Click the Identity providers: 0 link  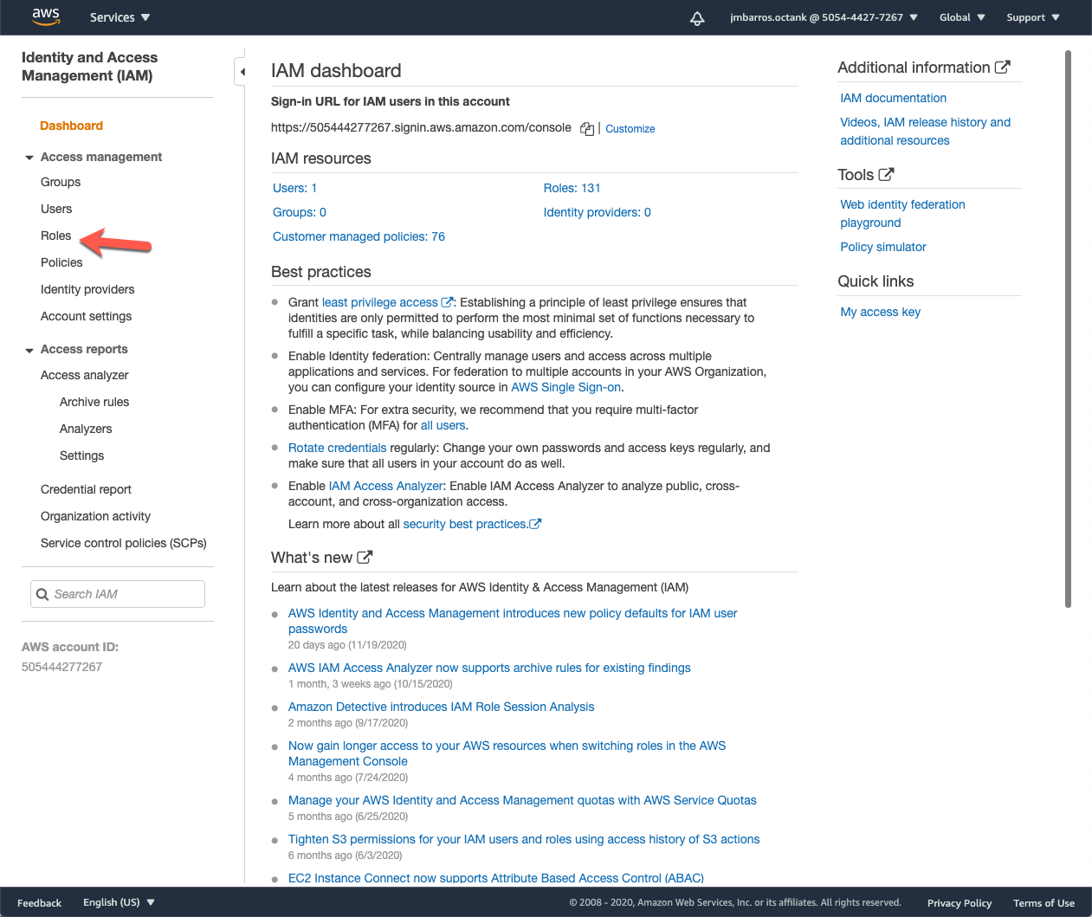(598, 212)
